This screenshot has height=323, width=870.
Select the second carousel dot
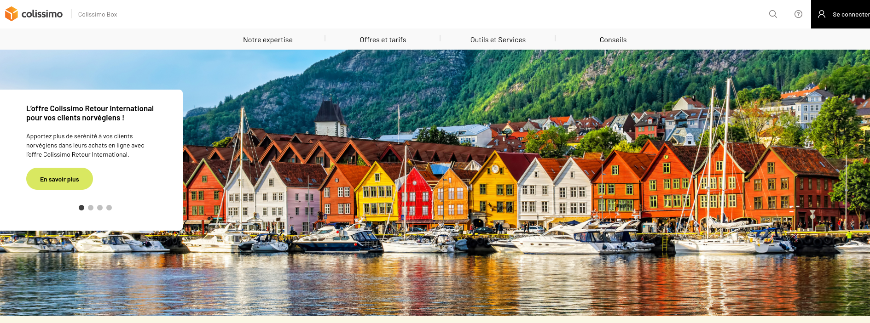[x=91, y=208]
